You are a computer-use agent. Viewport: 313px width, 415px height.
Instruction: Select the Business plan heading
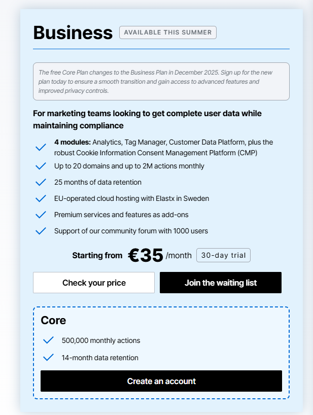(x=73, y=33)
